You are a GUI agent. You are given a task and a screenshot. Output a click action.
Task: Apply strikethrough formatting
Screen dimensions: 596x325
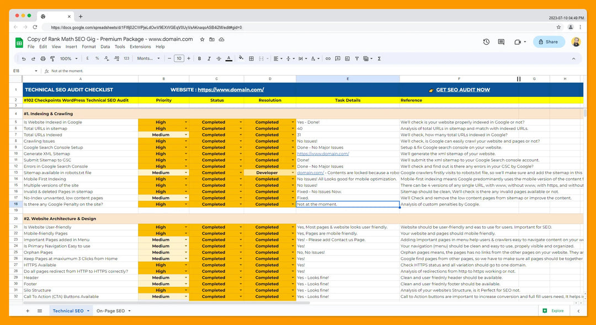coord(218,58)
